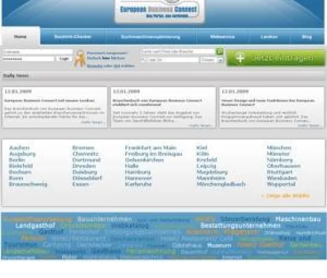Viewport: 327px width, 278px height.
Task: Click Daily News link in second card
Action: (201, 125)
